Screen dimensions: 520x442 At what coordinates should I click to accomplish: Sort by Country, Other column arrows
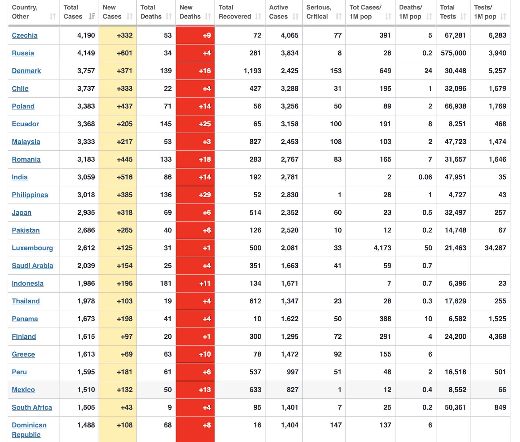(53, 17)
